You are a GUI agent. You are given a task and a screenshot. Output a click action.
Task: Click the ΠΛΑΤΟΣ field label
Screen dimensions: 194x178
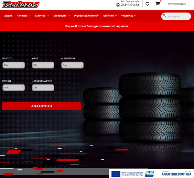[x=7, y=59]
